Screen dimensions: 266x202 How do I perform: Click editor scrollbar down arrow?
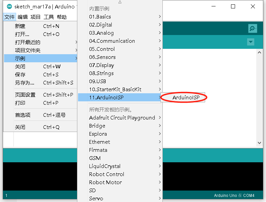(x=259, y=143)
